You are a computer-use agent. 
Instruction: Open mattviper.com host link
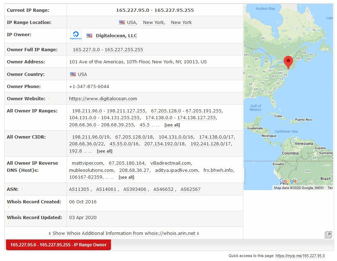(88, 163)
